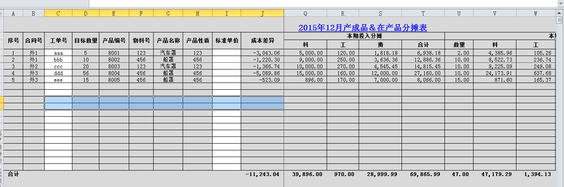Select column T header
564x187 pixels.
(x=423, y=13)
